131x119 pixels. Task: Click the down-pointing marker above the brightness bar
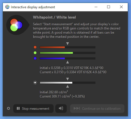pos(68,79)
